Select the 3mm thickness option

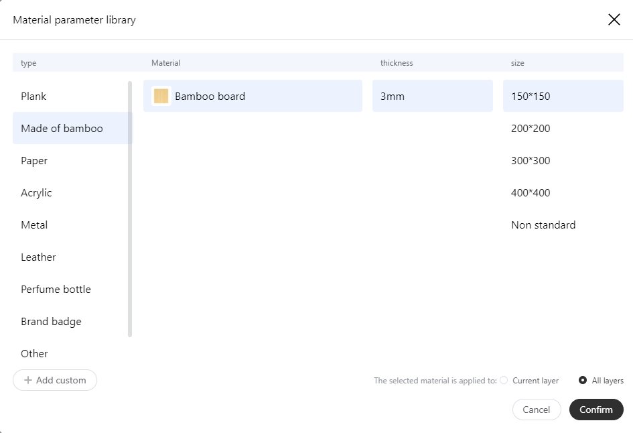pyautogui.click(x=432, y=96)
